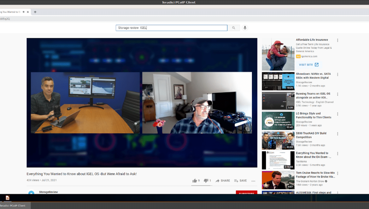Open the lgamerica.com ad link

coord(309,56)
